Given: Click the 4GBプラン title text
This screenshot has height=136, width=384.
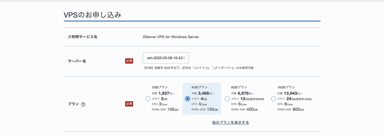Looking at the screenshot, I should 199,87.
